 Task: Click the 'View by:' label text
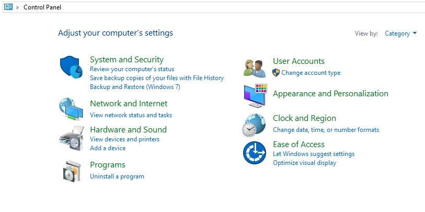(366, 34)
